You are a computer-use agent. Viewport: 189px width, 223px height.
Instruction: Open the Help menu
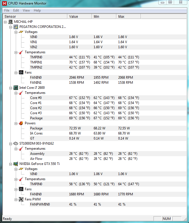click(x=37, y=10)
